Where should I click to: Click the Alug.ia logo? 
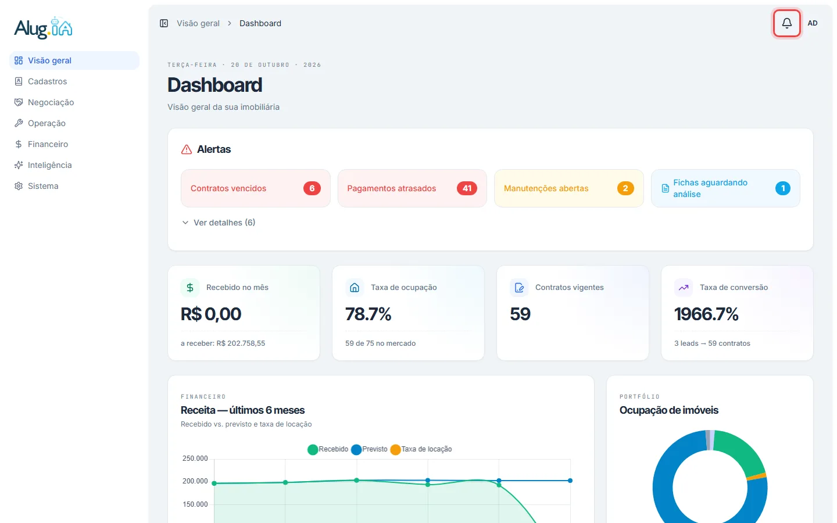point(44,28)
